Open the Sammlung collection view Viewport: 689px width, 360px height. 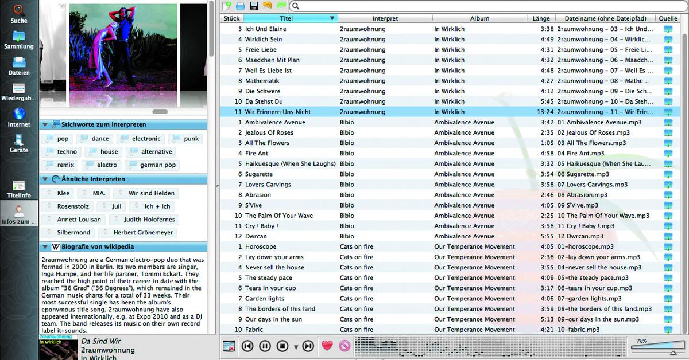point(19,40)
